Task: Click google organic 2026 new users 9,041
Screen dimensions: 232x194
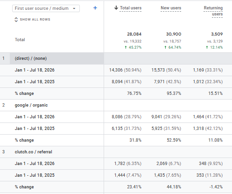Action: pos(166,117)
